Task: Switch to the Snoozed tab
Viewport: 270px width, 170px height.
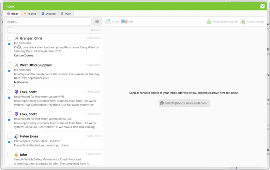Action: [x=48, y=14]
